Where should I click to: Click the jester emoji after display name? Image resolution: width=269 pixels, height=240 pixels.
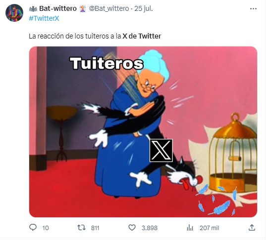(x=83, y=8)
